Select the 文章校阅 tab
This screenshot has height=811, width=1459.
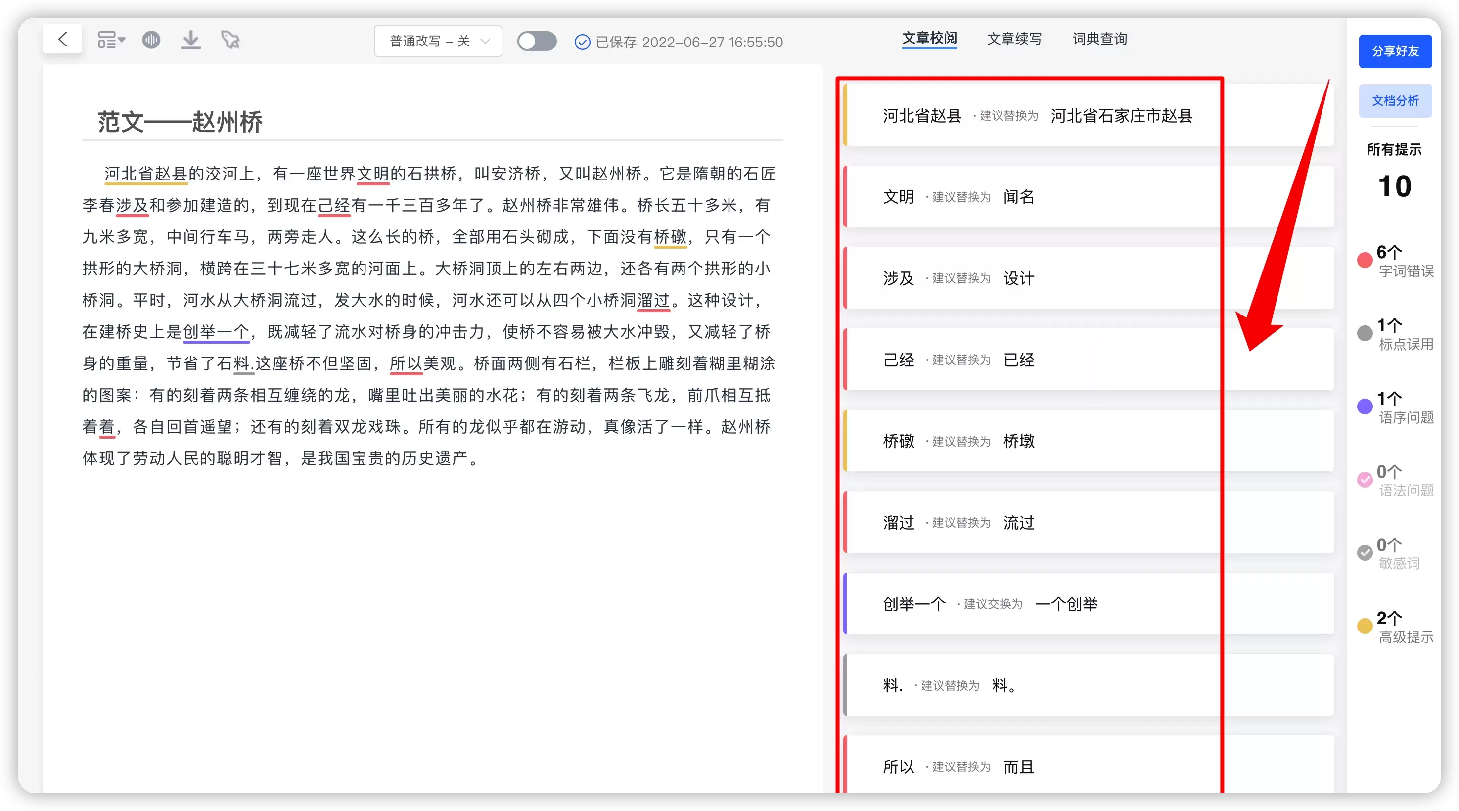929,39
